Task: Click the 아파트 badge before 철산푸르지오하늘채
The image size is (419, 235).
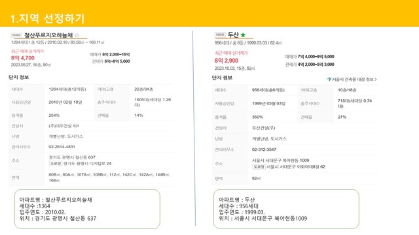Action: (16, 35)
